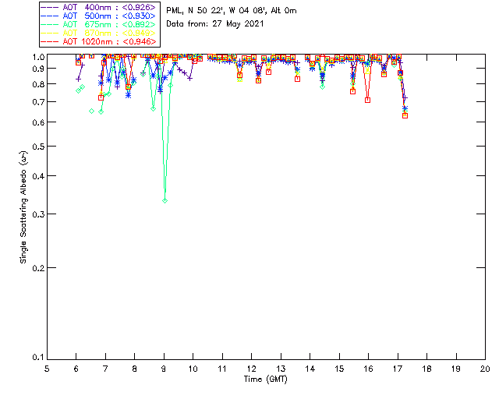499x399 pixels.
Task: Click the x-axis tick label '13'
Action: [281, 369]
